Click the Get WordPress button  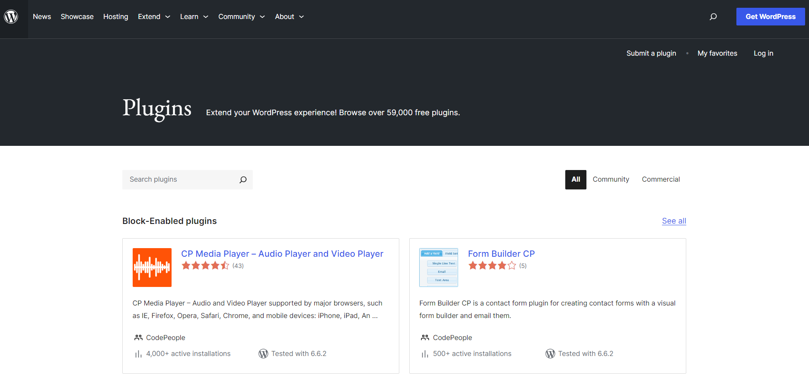coord(771,17)
